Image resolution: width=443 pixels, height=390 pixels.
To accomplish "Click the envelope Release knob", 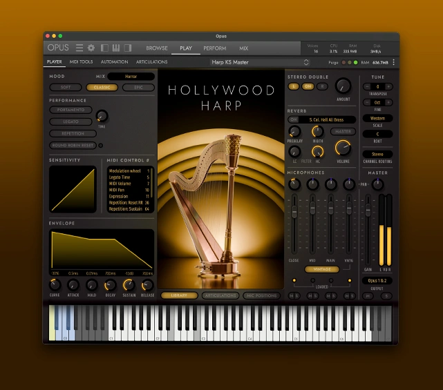I will tap(147, 285).
